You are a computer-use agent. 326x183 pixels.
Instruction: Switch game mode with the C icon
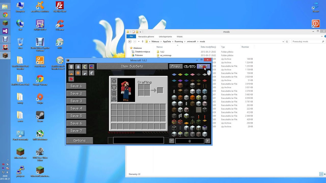[85, 67]
